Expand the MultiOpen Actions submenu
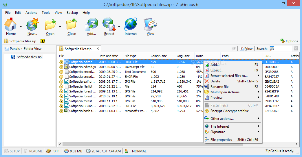The height and width of the screenshot is (157, 302). pos(259,92)
